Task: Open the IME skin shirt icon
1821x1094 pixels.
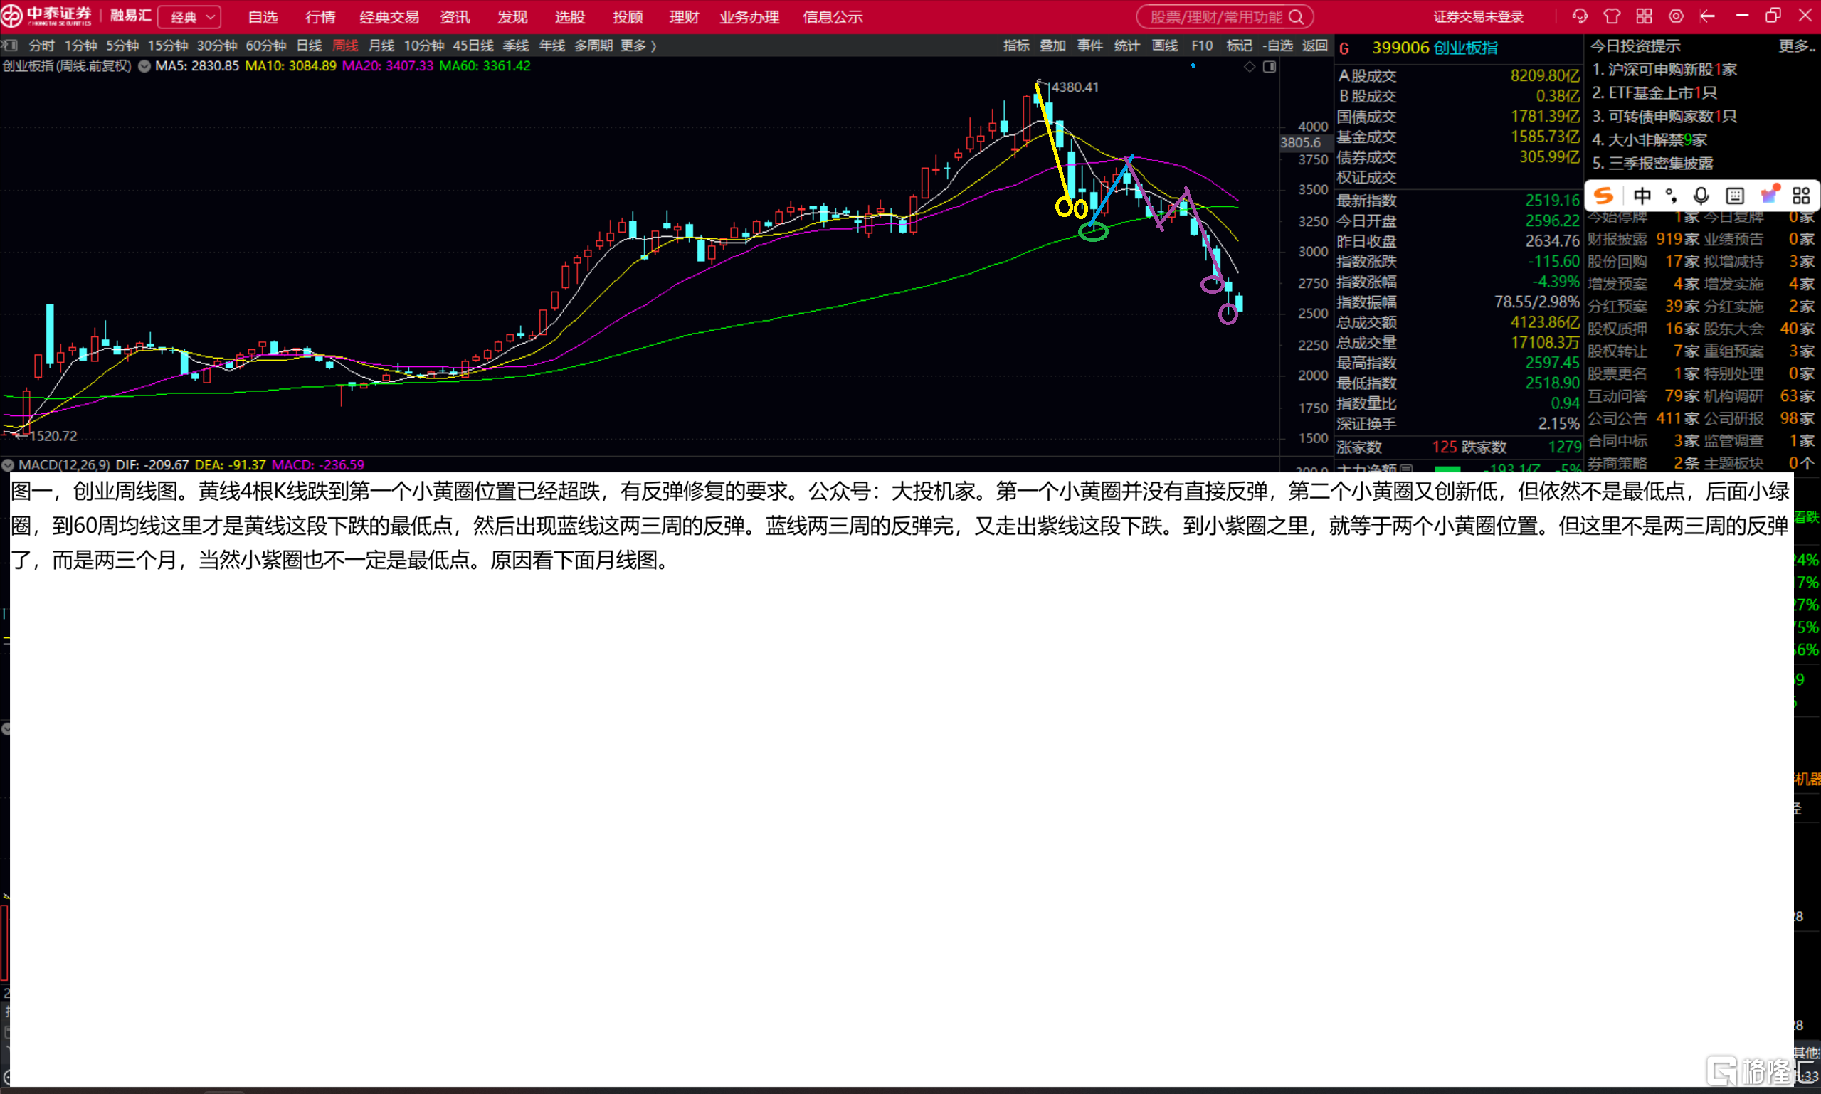Action: [x=1769, y=194]
